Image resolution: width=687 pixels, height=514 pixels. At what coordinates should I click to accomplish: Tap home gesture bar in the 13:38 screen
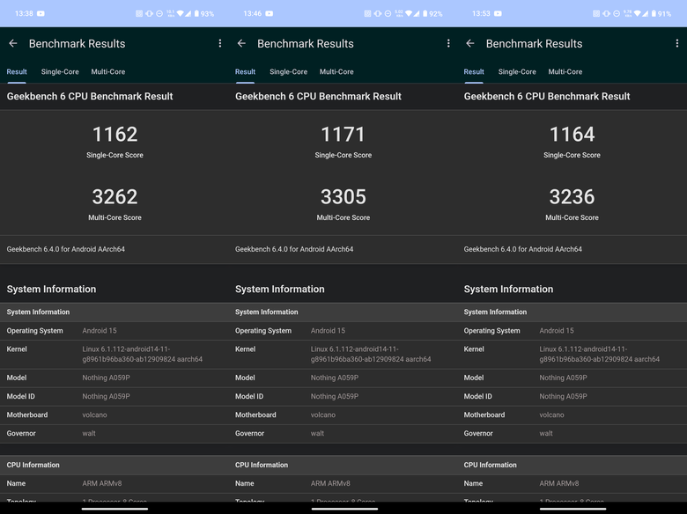pos(114,509)
